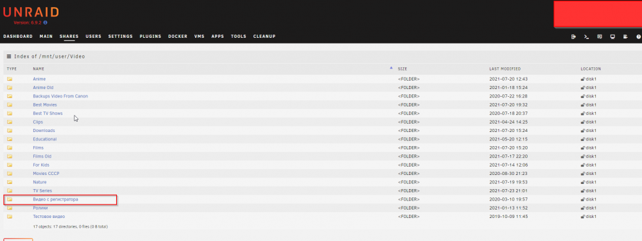Image resolution: width=642 pixels, height=241 pixels.
Task: Open the Log icon
Action: coord(625,37)
